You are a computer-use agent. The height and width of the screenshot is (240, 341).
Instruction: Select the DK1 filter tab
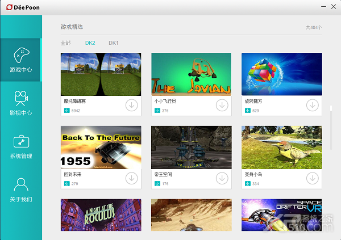113,43
